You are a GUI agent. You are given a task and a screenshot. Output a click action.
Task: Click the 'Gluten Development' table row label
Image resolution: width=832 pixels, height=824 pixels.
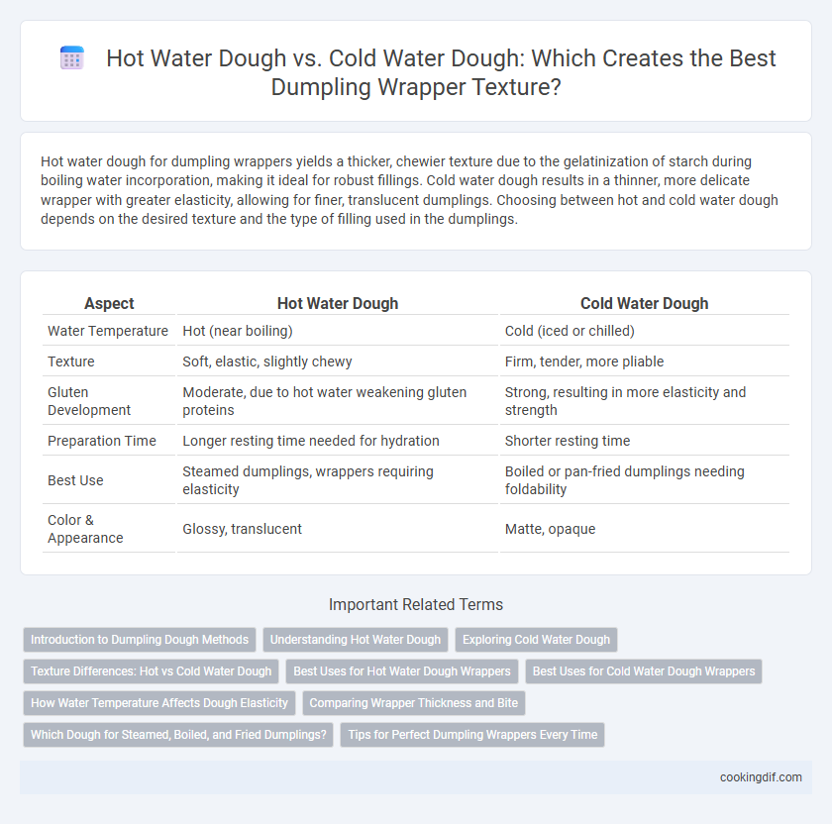click(88, 401)
